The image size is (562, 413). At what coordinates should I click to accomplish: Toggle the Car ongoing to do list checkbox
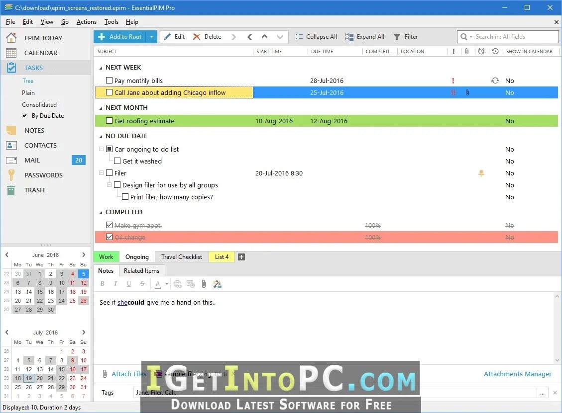[x=110, y=149]
